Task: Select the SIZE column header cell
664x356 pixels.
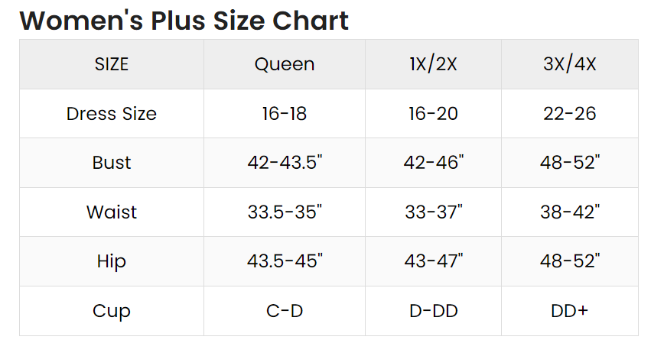Action: 112,64
